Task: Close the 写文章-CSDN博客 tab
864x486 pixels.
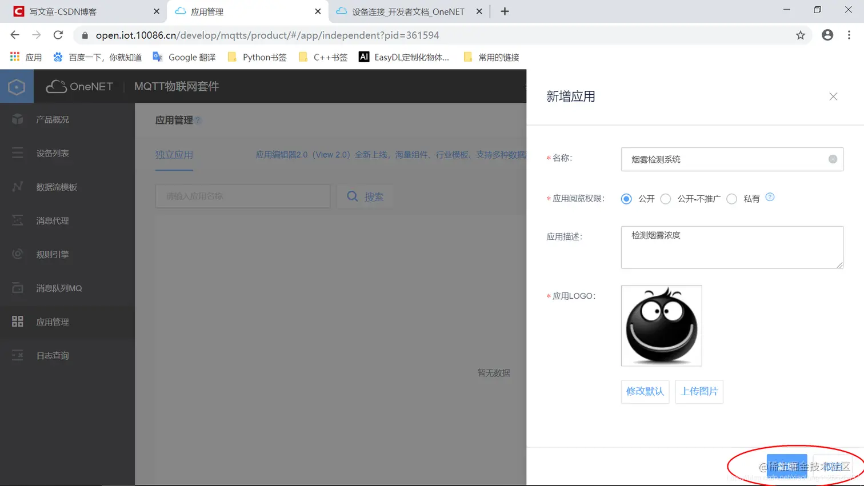Action: click(157, 11)
